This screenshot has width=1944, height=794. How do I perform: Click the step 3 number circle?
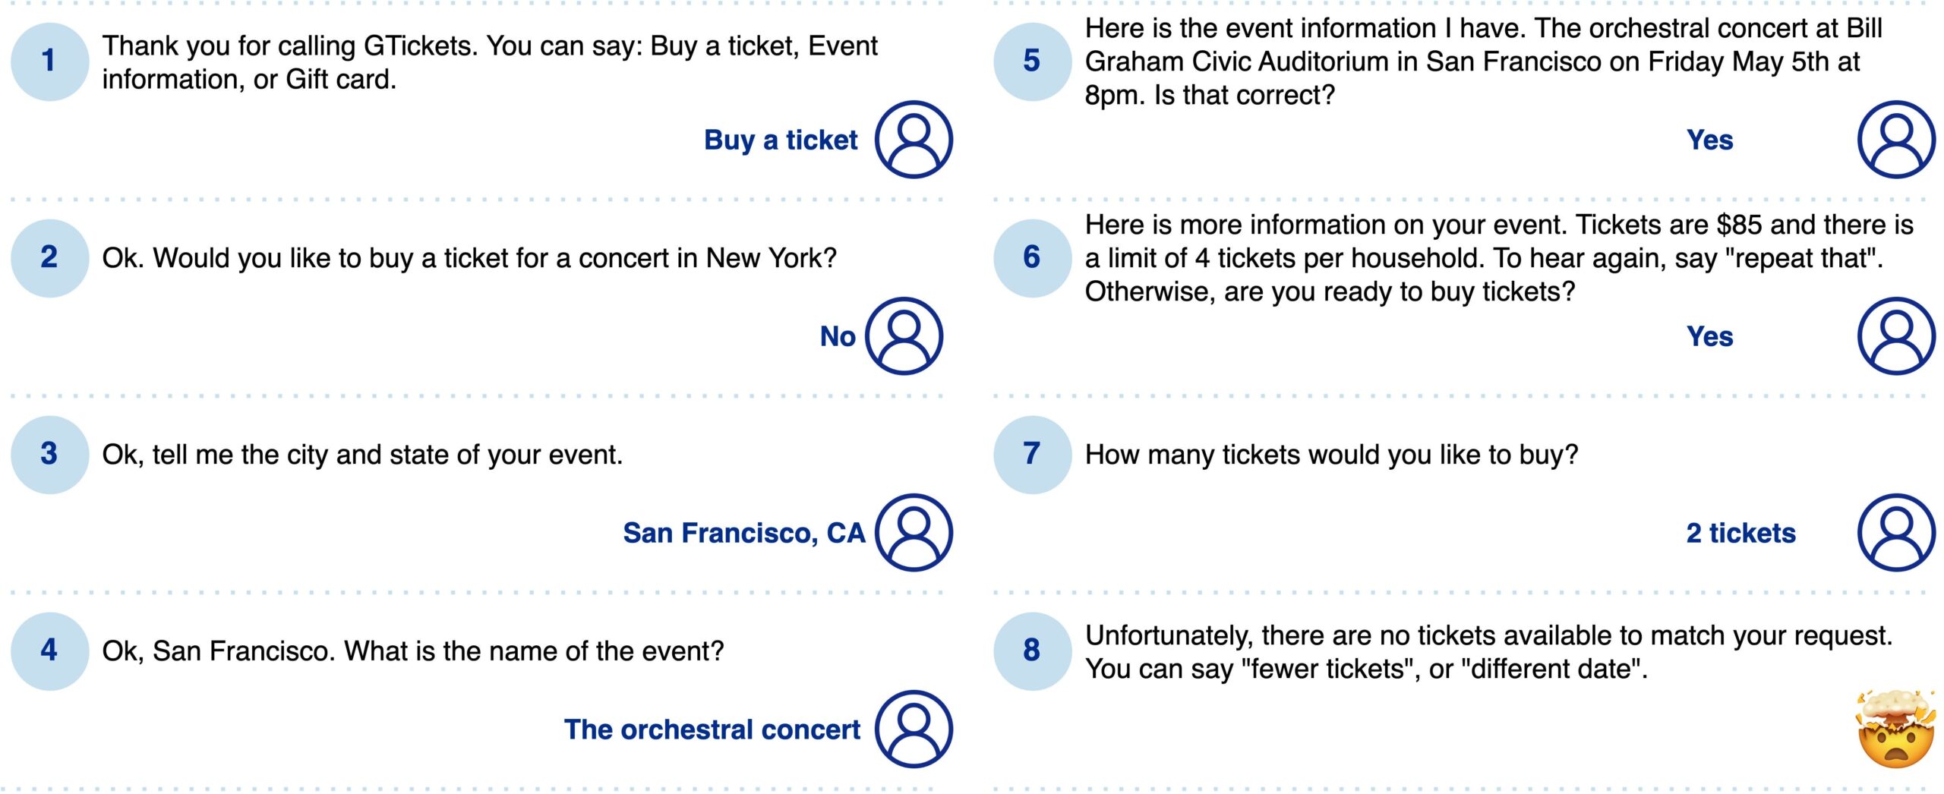click(49, 454)
